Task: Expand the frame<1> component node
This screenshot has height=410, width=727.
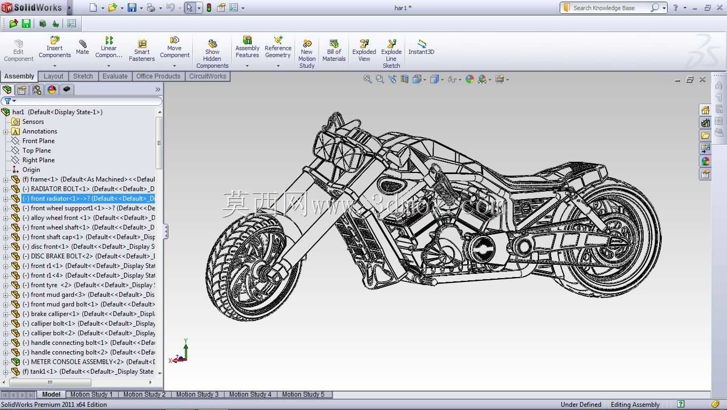Action: (5, 179)
